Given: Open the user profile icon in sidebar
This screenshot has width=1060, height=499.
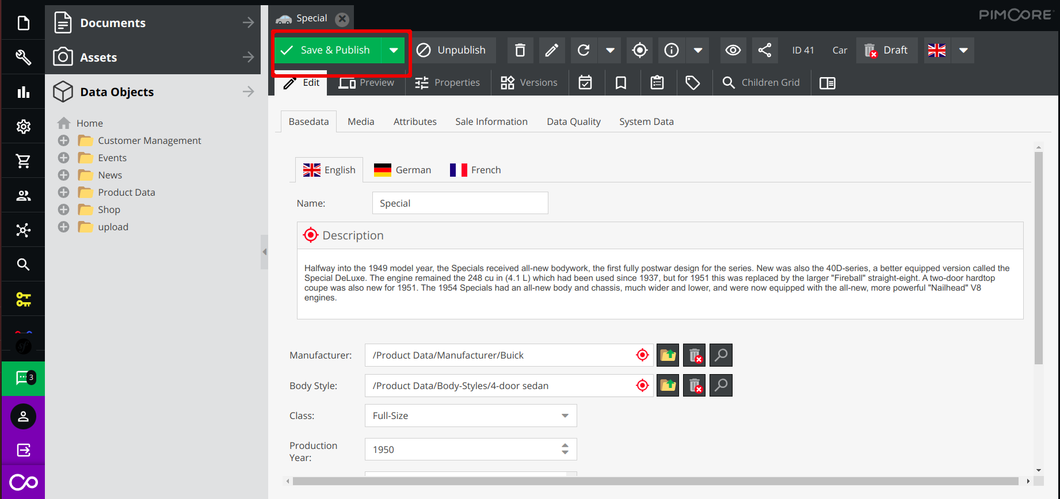Looking at the screenshot, I should point(23,417).
